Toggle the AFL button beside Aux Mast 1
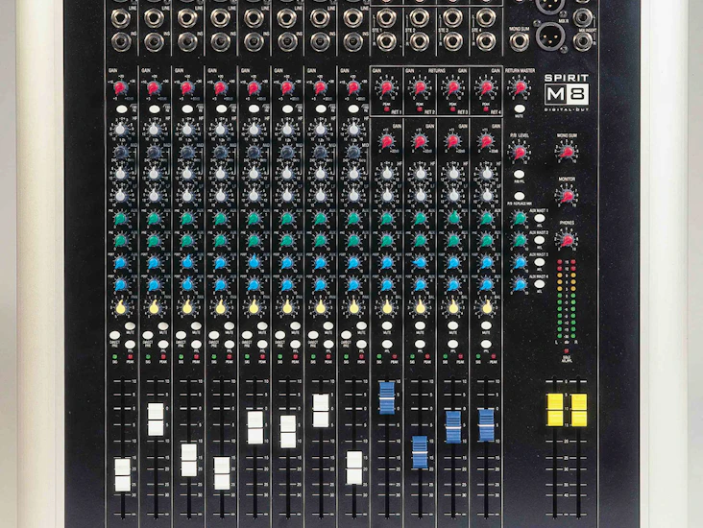Image resolution: width=703 pixels, height=528 pixels. (x=540, y=218)
